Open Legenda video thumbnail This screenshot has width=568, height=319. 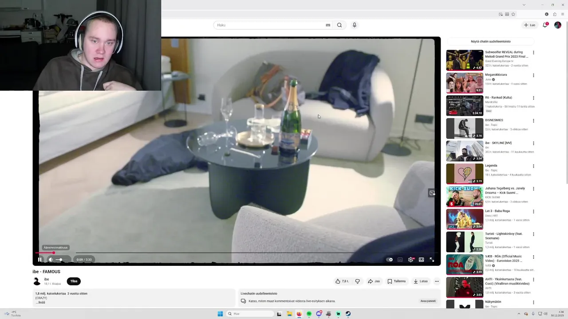465,174
